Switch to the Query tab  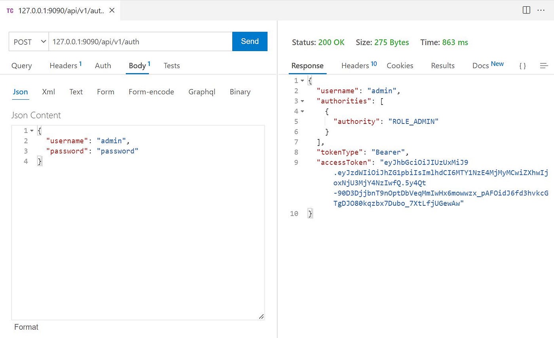coord(21,66)
